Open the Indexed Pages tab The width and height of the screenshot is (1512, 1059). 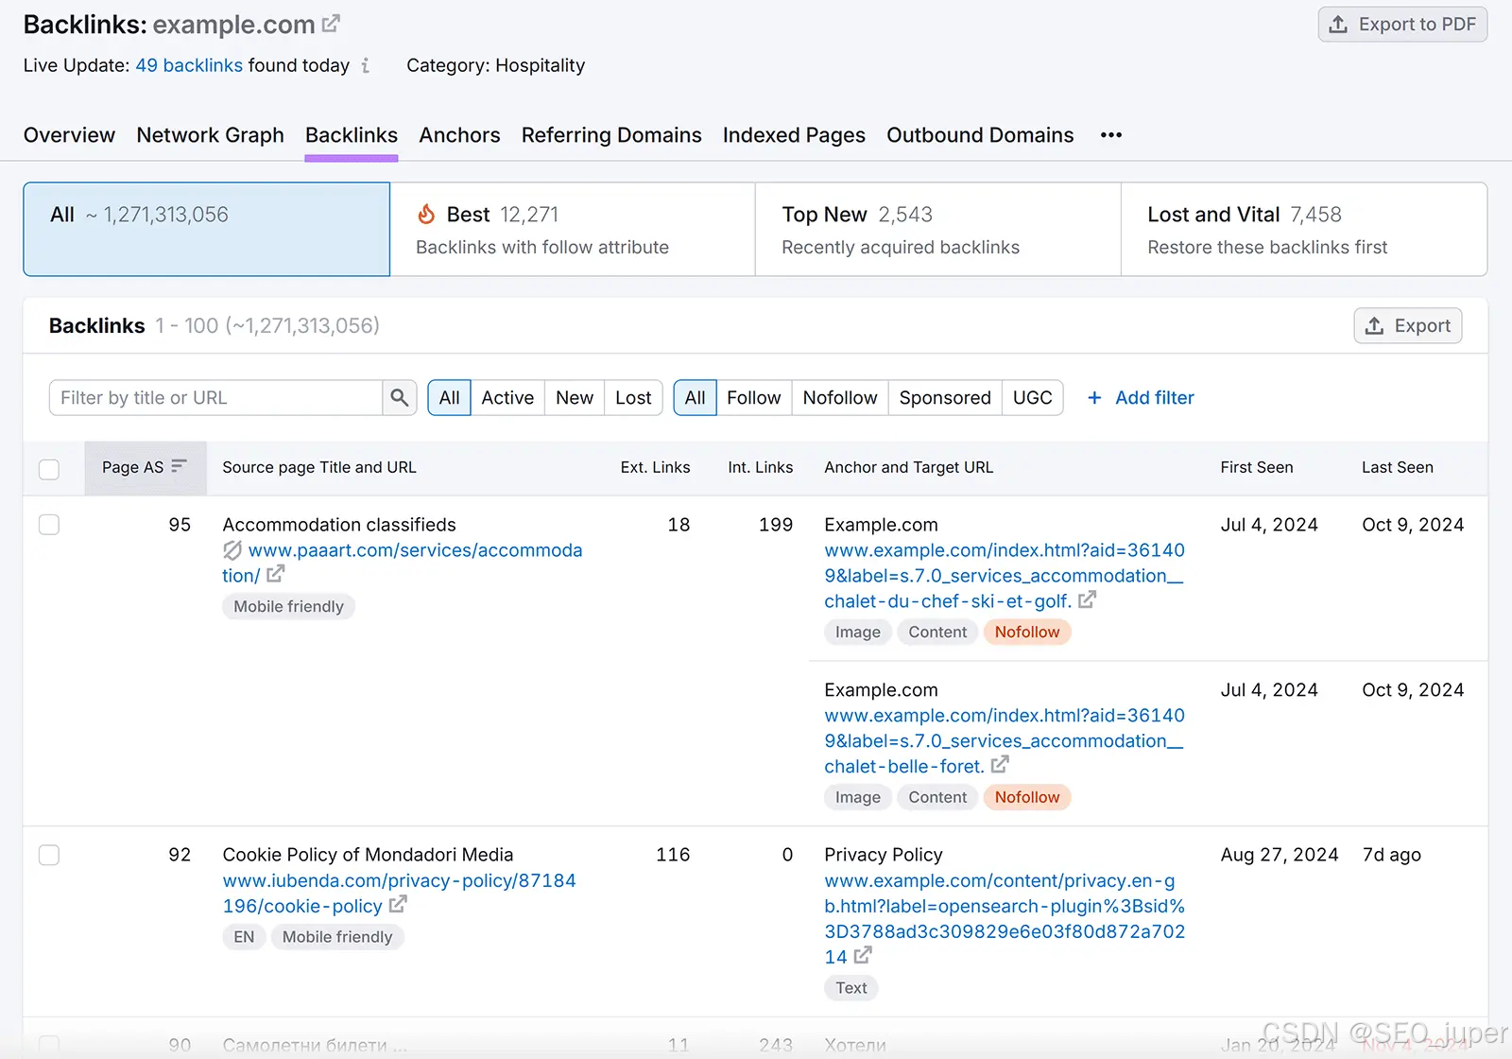794,135
